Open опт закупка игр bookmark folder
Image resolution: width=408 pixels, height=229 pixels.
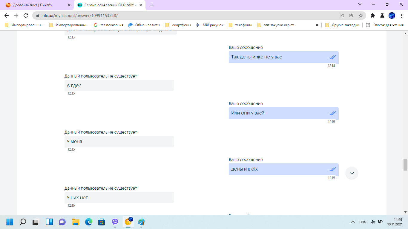tap(277, 25)
